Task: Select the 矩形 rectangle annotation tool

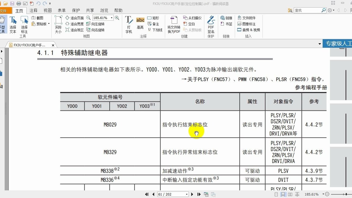Action: coord(153,17)
